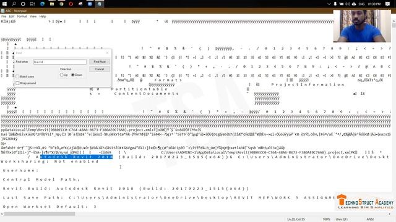Open Task View from the taskbar

[x=32, y=4]
